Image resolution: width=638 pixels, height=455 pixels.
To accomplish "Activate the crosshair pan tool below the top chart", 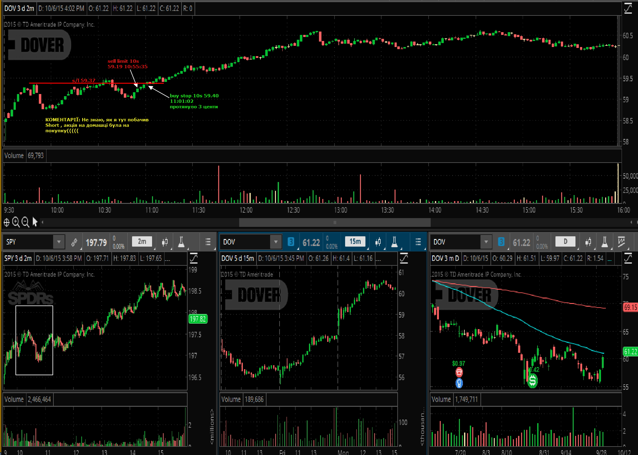I will click(x=6, y=222).
